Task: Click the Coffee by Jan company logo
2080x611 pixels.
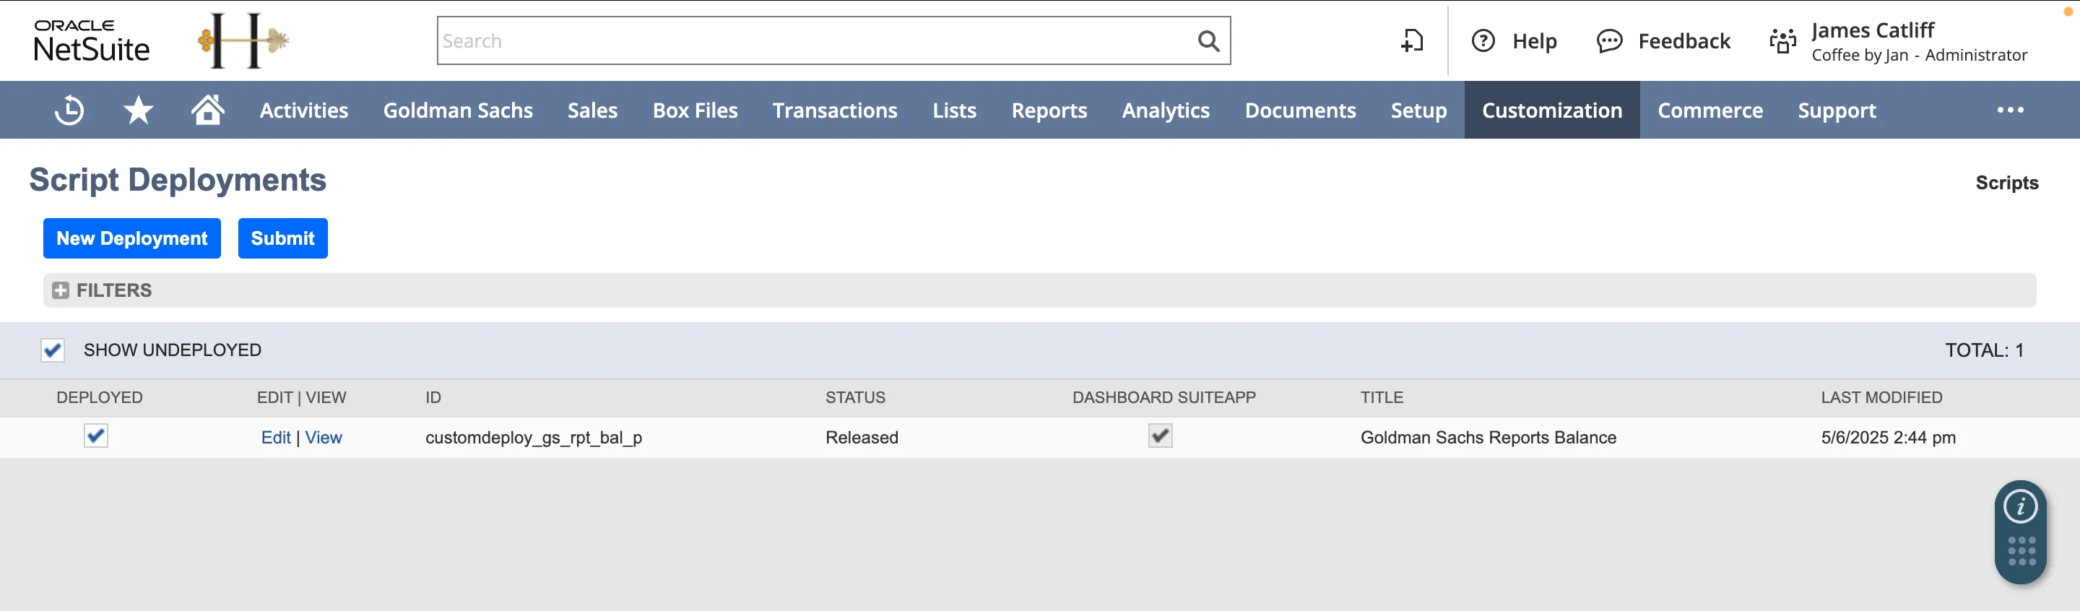Action: 243,40
